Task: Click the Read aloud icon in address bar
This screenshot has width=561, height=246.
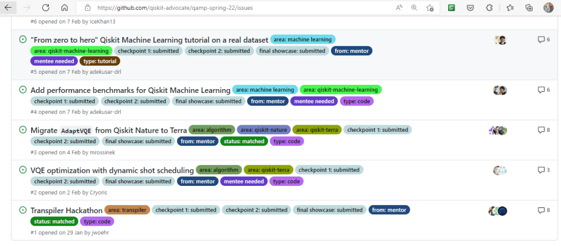Action: pos(398,8)
